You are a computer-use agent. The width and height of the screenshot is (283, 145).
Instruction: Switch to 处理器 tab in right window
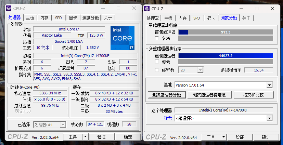pos(153,18)
